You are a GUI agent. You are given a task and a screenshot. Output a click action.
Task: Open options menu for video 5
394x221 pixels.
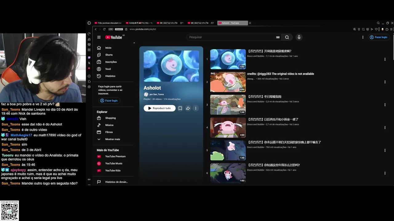pyautogui.click(x=385, y=150)
